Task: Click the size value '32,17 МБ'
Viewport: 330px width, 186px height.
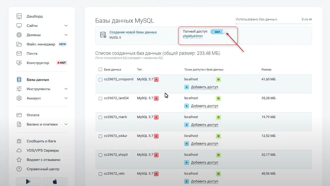Action: coord(268,155)
